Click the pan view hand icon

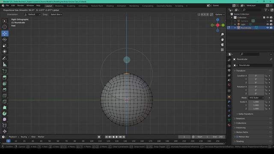coord(222,40)
